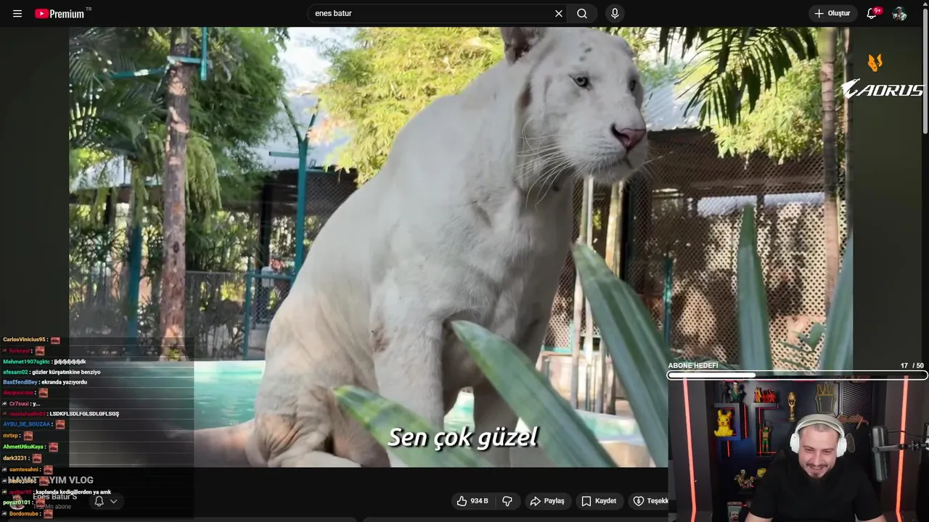Expand subscription bell notification dropdown
Image resolution: width=929 pixels, height=522 pixels.
tap(105, 501)
